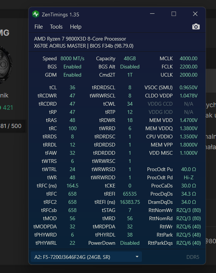The height and width of the screenshot is (273, 216).
Task: Click the Capacity value 48GB
Action: pos(130,58)
